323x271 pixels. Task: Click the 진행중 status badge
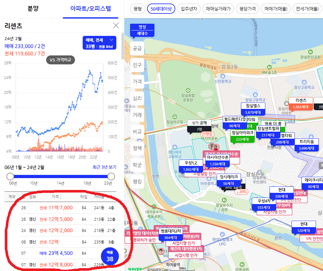(x=207, y=134)
